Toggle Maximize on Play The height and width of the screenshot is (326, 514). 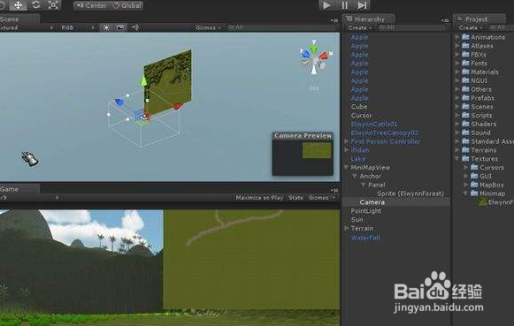pyautogui.click(x=259, y=198)
